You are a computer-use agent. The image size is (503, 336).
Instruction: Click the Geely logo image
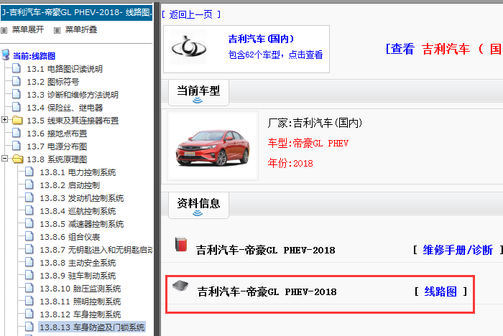188,47
